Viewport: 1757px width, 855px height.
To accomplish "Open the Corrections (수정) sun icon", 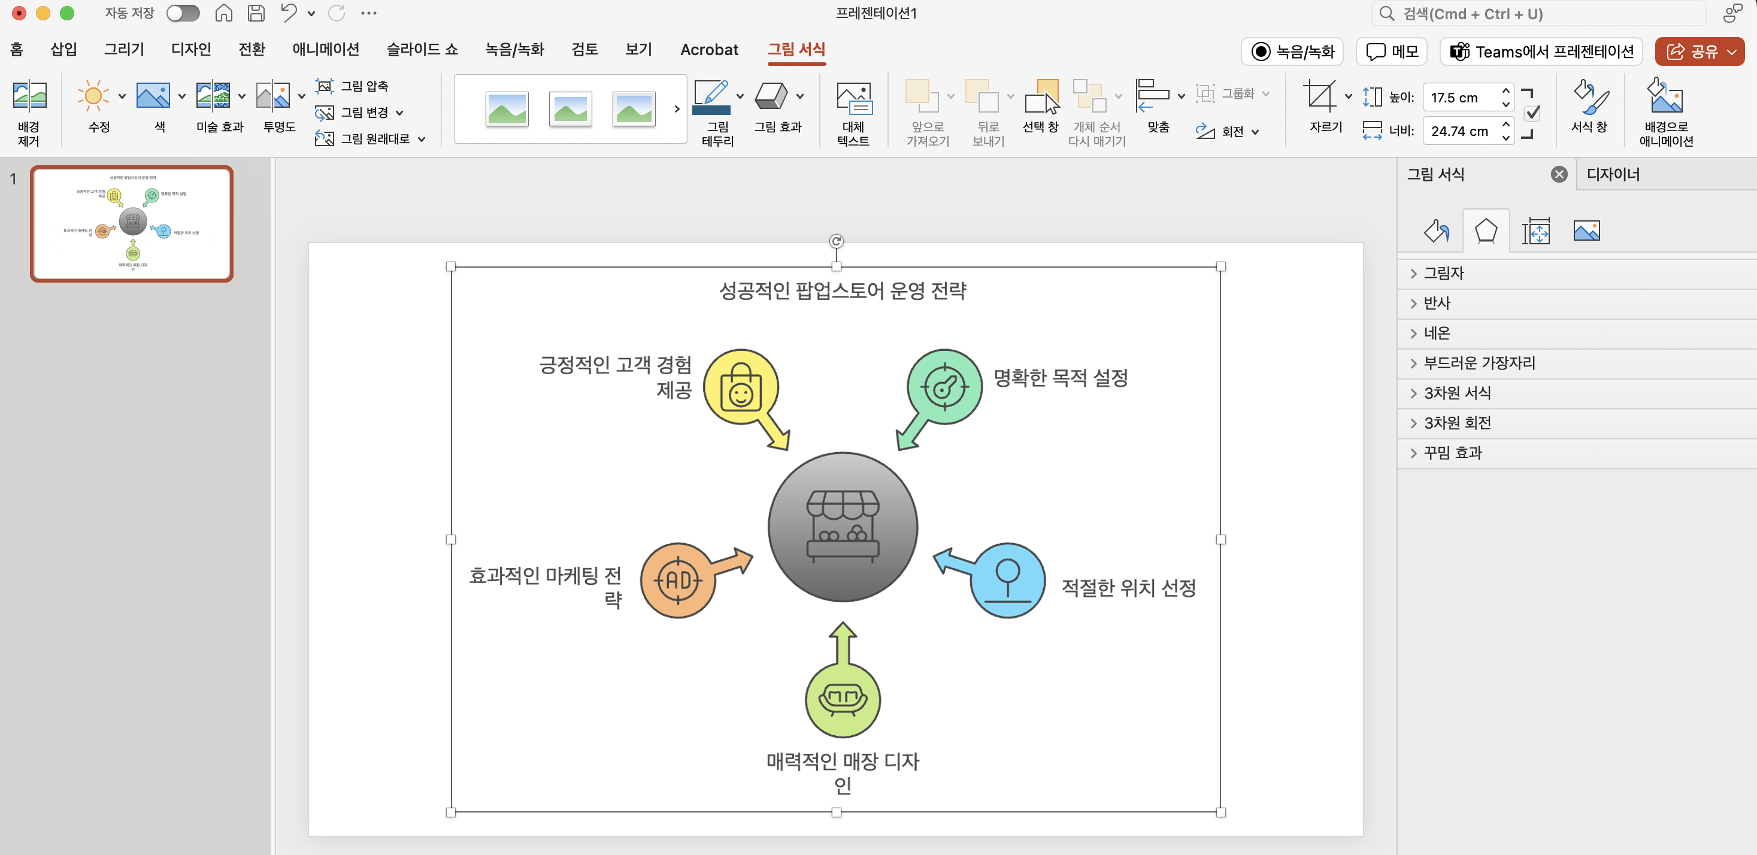I will [x=93, y=96].
